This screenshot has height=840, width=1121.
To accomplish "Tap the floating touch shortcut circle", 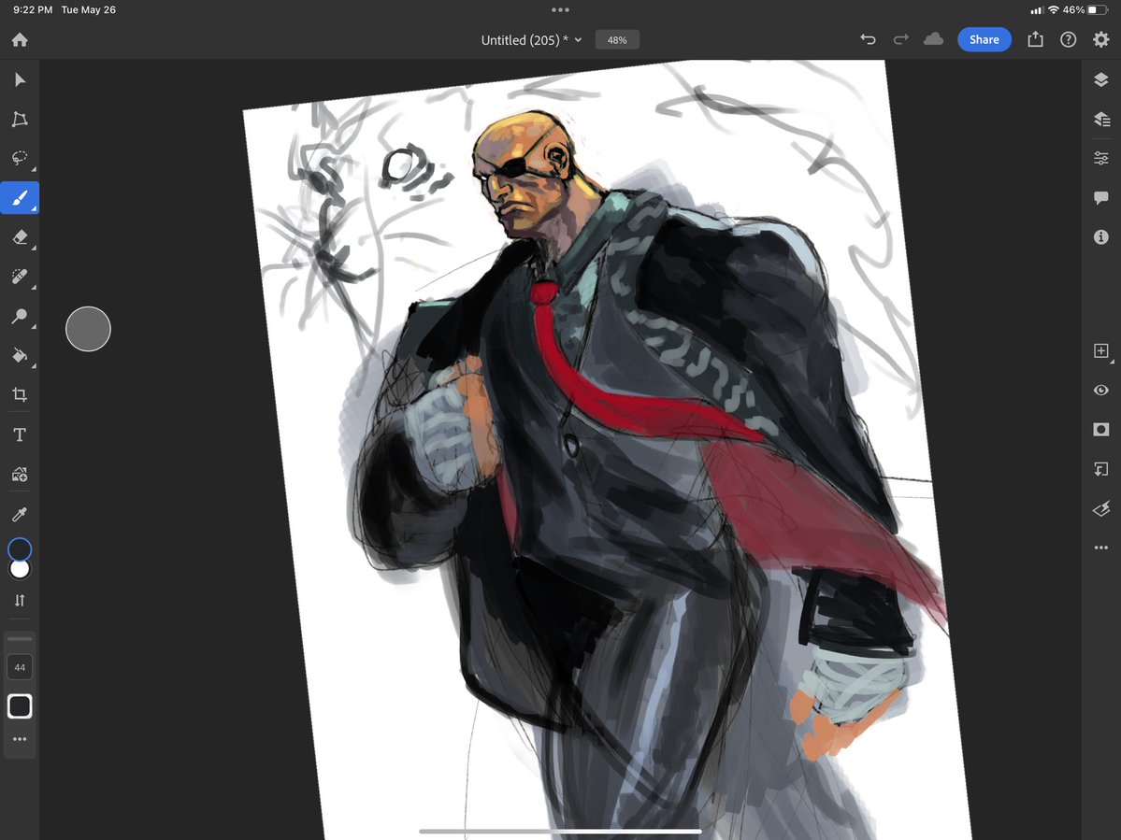I will (x=88, y=329).
